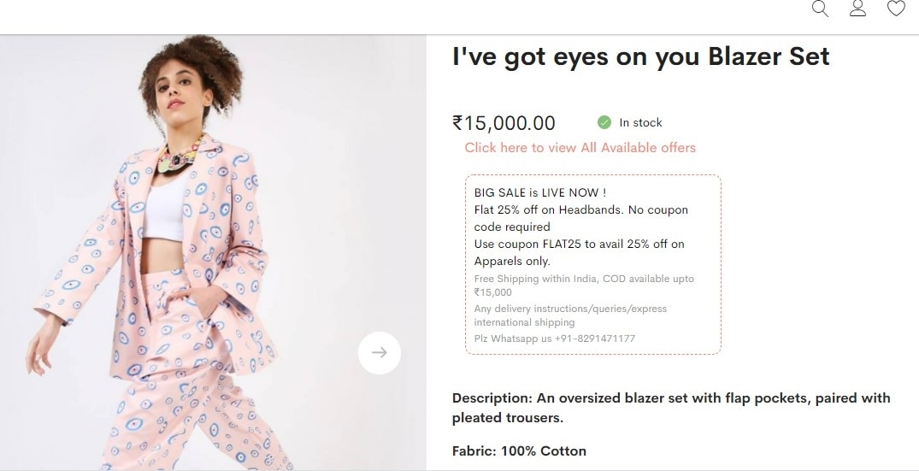Click 'Click here to view All Available offers'
The image size is (919, 471).
click(x=580, y=148)
